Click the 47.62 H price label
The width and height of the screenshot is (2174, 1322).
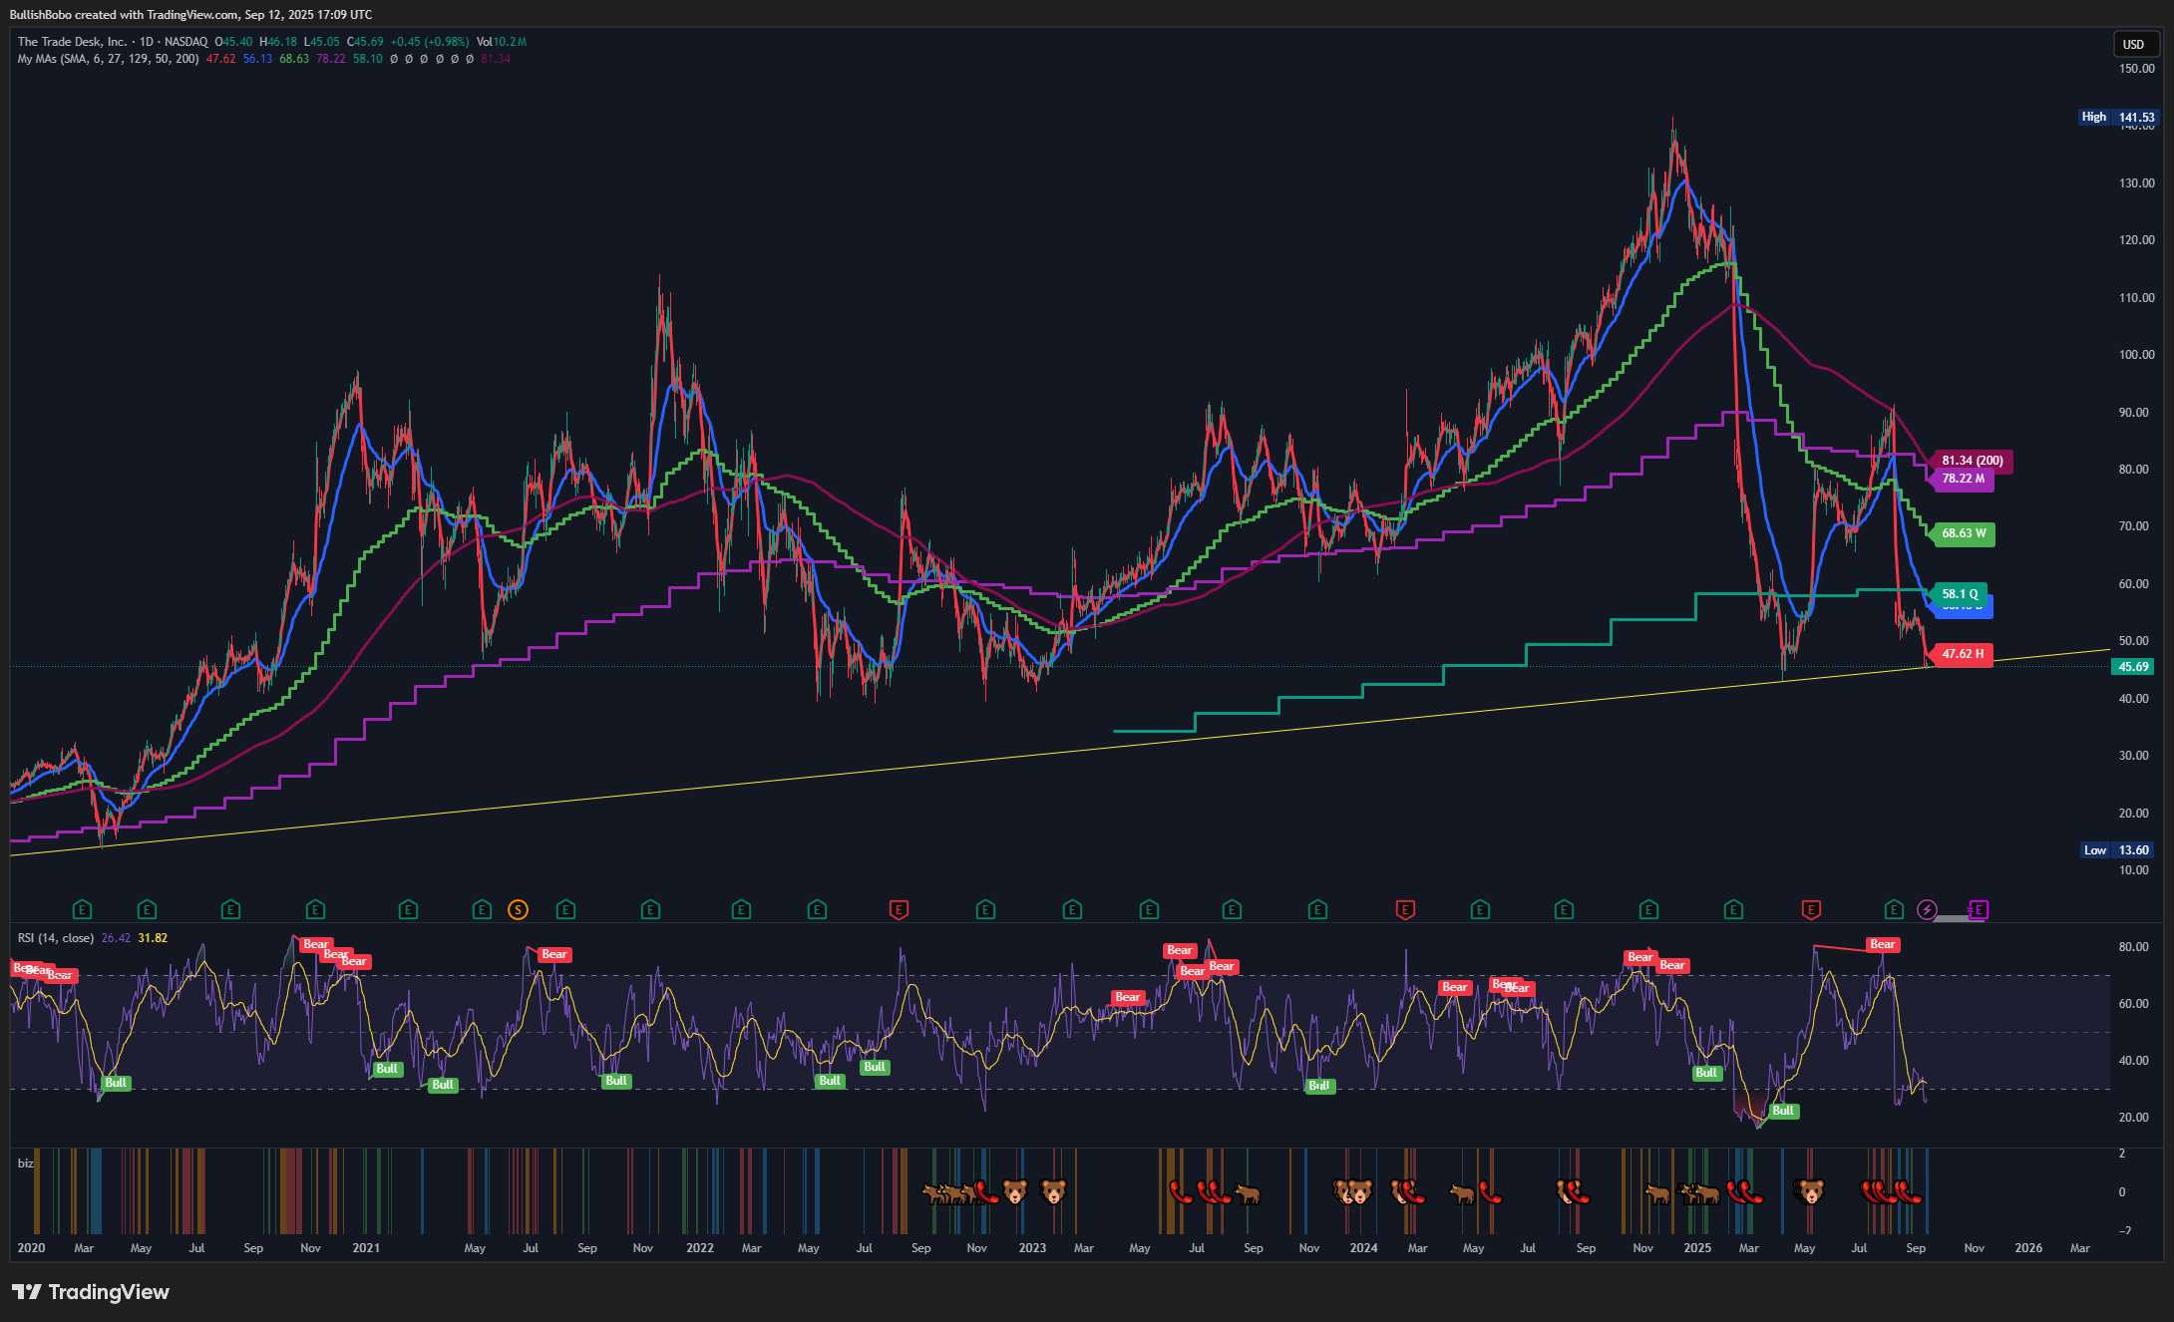pyautogui.click(x=1962, y=654)
